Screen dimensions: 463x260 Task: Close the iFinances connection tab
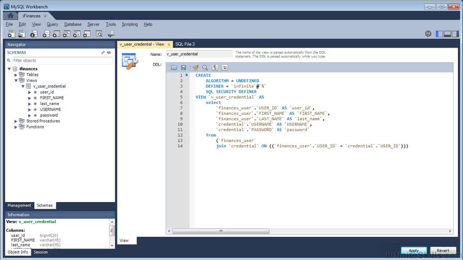(x=45, y=16)
